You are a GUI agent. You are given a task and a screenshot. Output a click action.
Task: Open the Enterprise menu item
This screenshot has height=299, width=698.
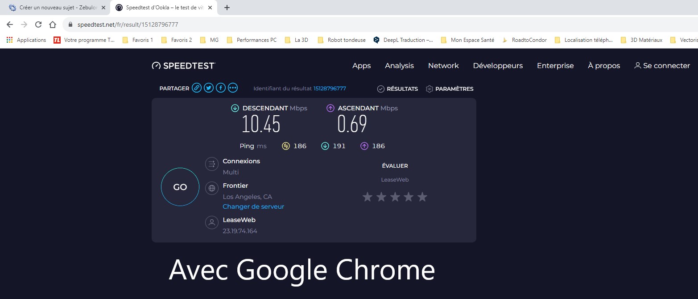555,66
